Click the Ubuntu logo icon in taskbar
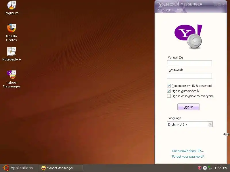 (6, 168)
